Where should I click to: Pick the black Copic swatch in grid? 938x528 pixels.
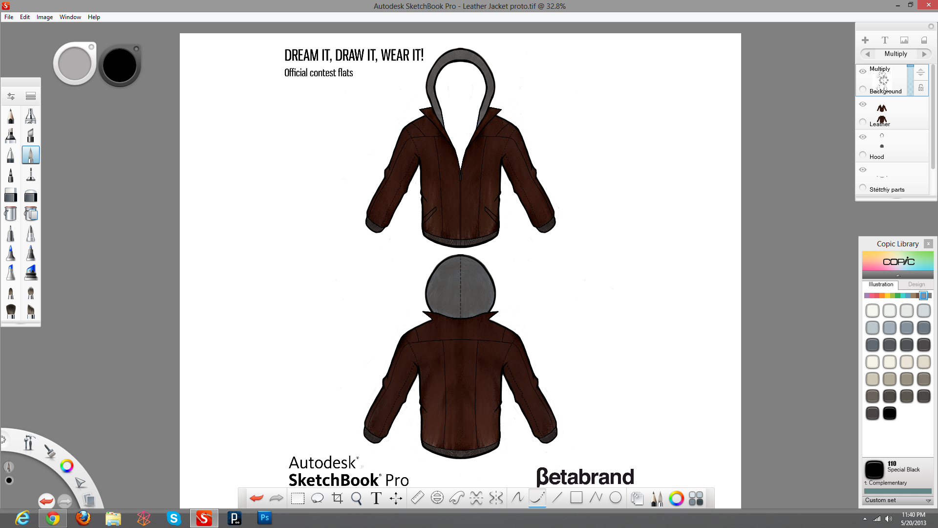[x=889, y=413]
